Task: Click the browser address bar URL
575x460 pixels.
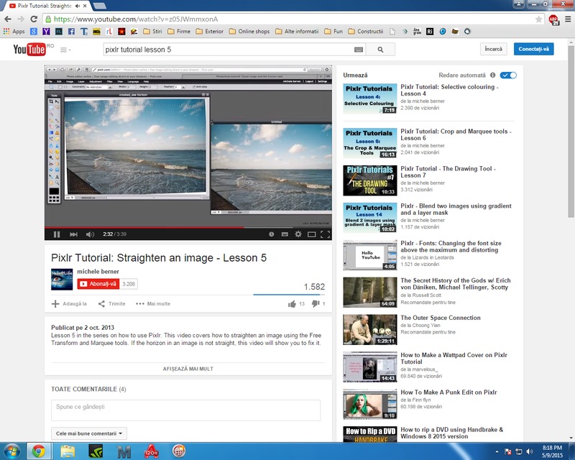Action: click(136, 19)
